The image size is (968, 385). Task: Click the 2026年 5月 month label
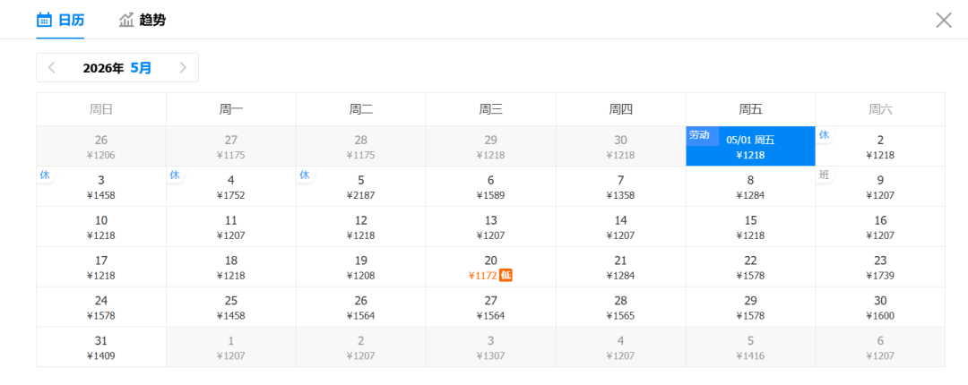pos(117,67)
